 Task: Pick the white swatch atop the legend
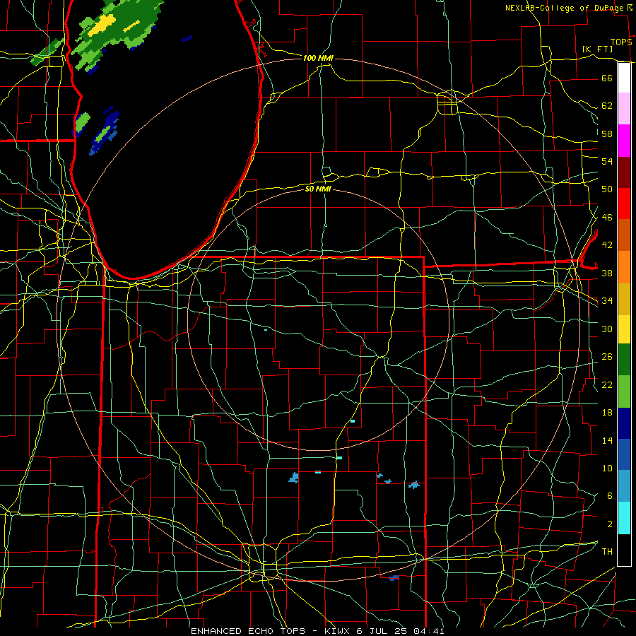click(x=624, y=78)
